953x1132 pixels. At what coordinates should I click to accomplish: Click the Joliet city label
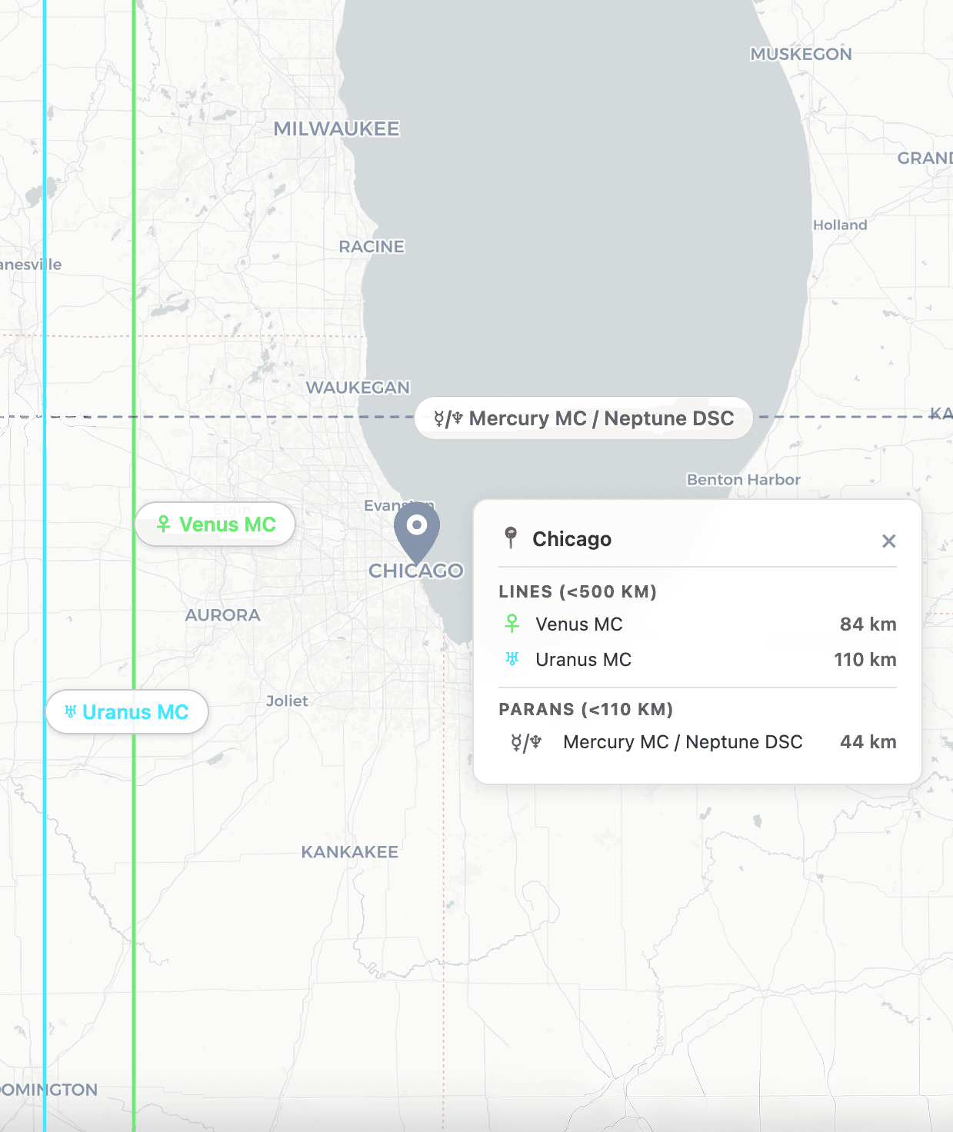[x=287, y=701]
